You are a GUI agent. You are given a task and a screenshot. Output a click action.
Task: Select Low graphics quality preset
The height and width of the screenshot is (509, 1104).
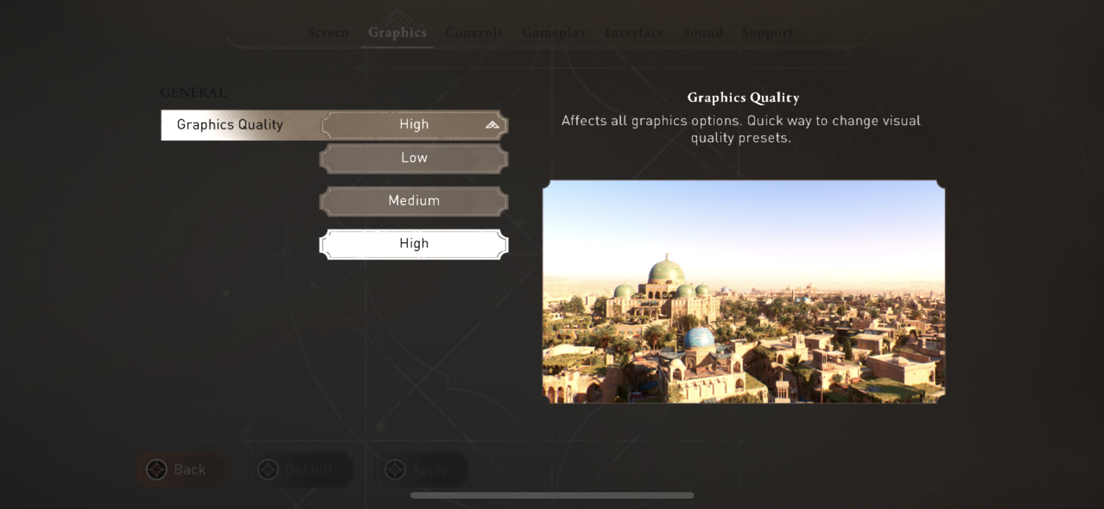414,158
